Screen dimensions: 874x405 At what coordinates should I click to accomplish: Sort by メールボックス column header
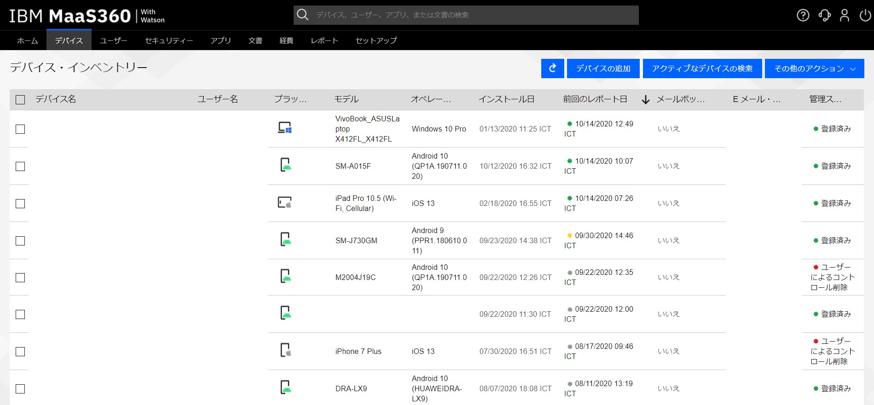tap(680, 99)
